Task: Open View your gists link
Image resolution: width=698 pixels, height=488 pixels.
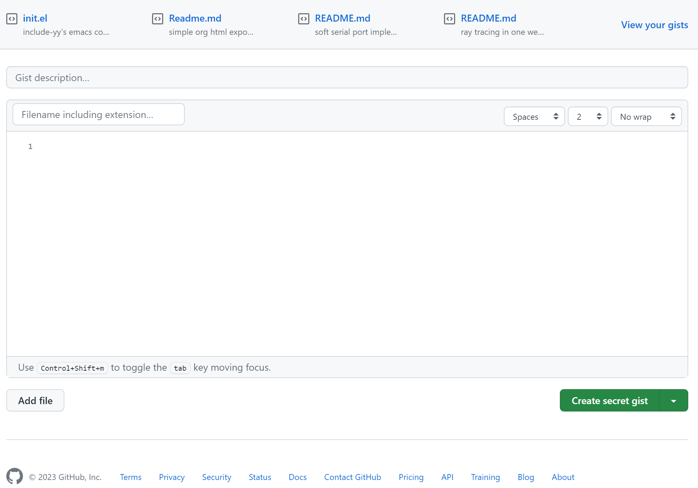Action: pyautogui.click(x=654, y=25)
